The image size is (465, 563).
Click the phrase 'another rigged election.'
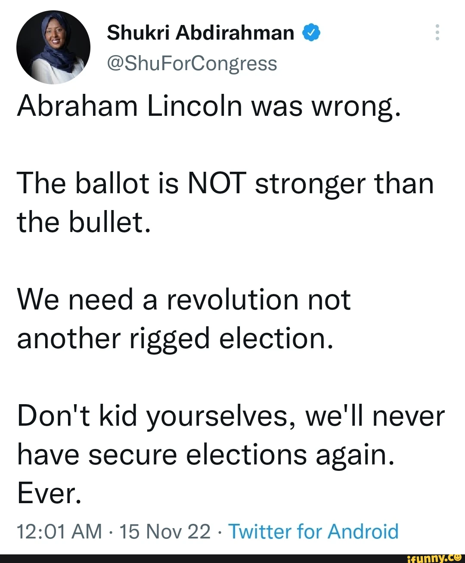tap(175, 338)
